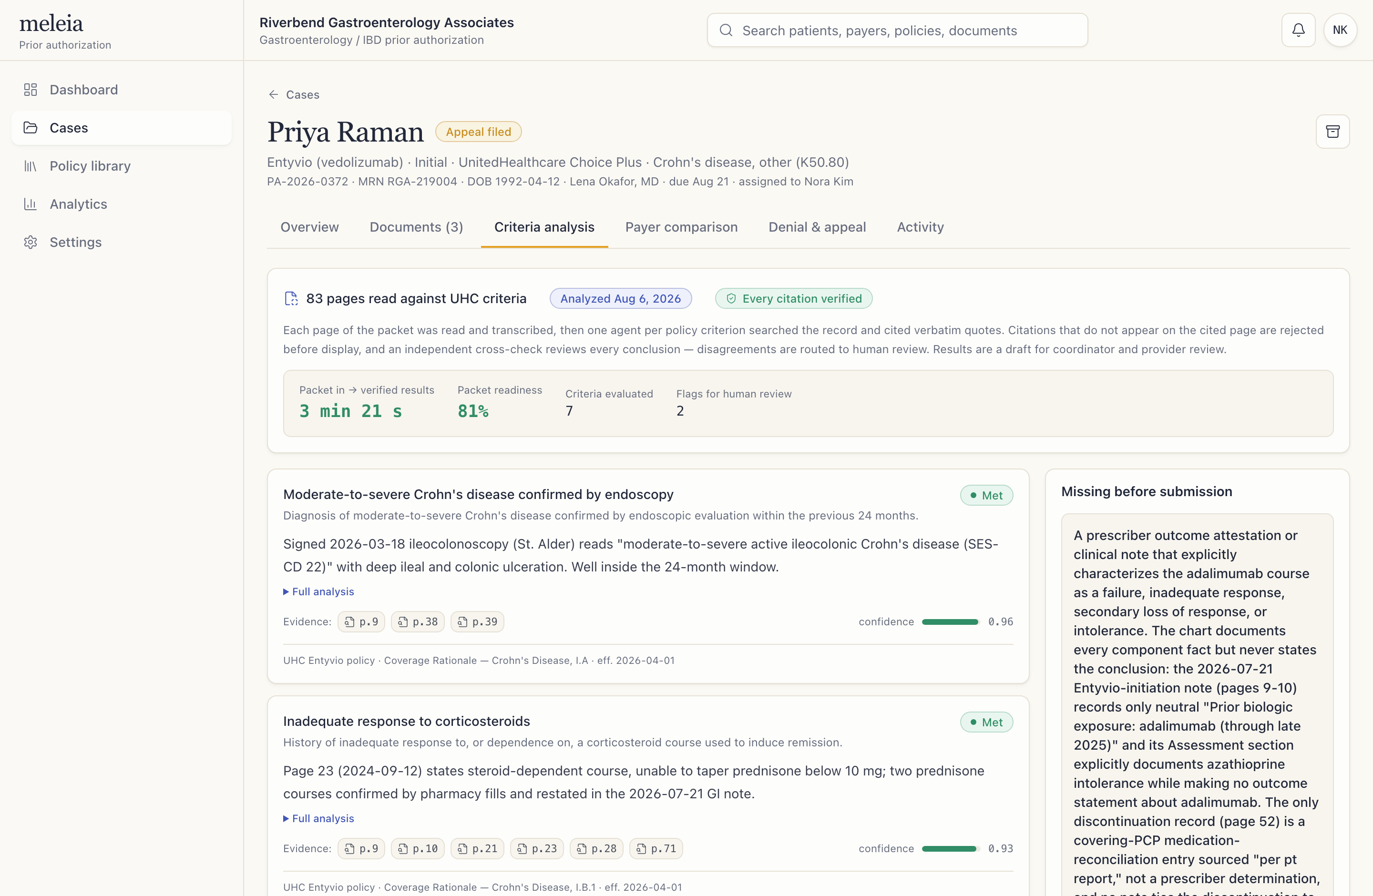Screen dimensions: 1373x896
Task: Click the 3 min 21 s value
Action: 351,411
